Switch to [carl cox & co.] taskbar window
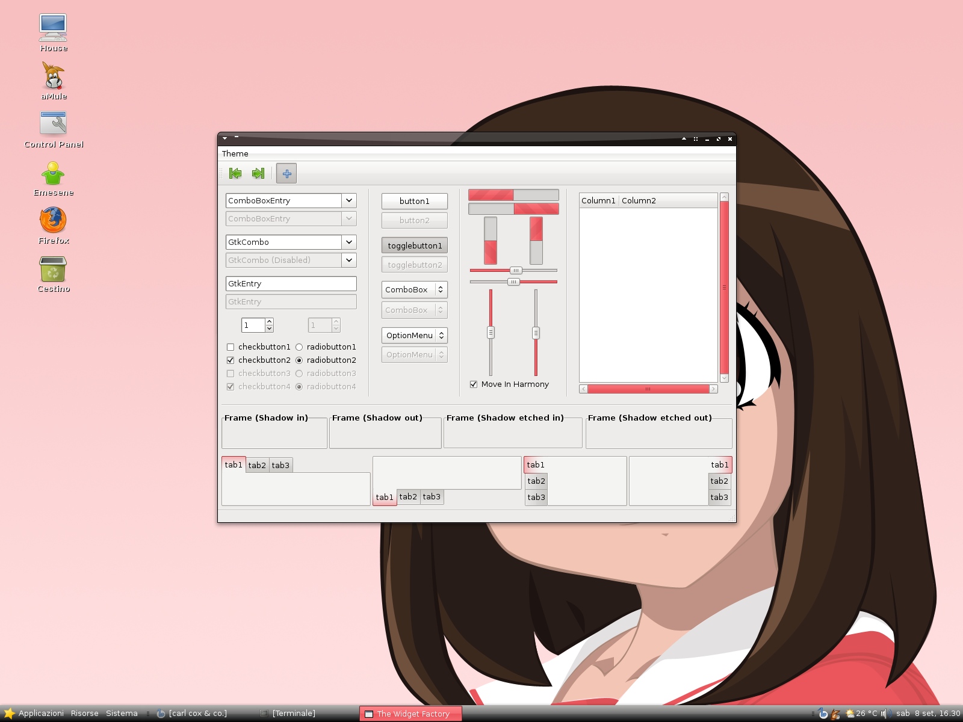 193,714
